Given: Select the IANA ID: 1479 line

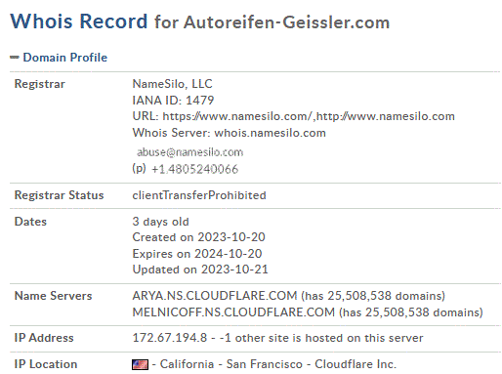Looking at the screenshot, I should [173, 100].
